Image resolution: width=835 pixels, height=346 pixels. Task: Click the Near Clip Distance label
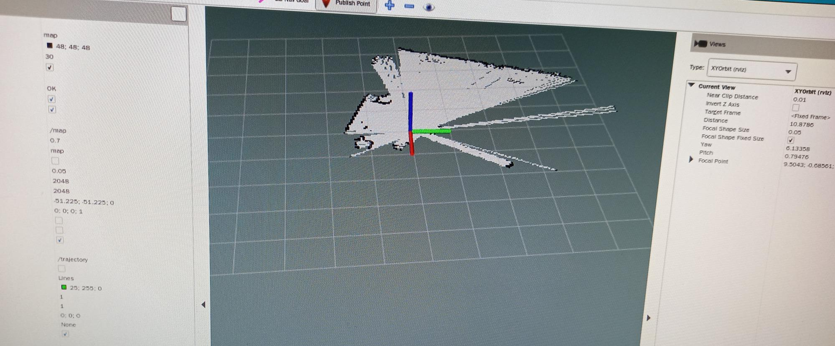(732, 96)
